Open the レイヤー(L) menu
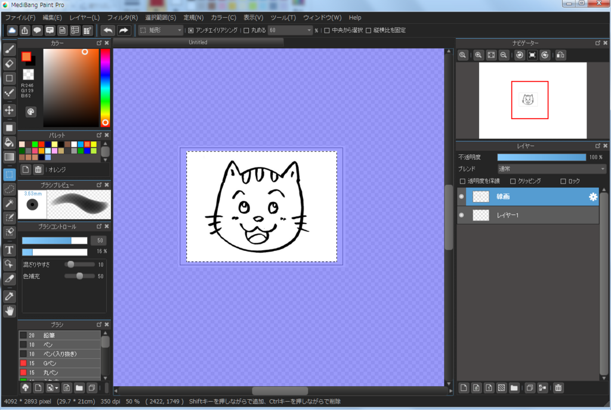The height and width of the screenshot is (410, 611). pyautogui.click(x=85, y=17)
